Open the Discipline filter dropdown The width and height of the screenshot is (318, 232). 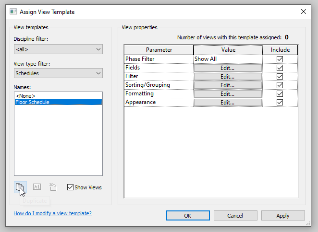point(58,49)
